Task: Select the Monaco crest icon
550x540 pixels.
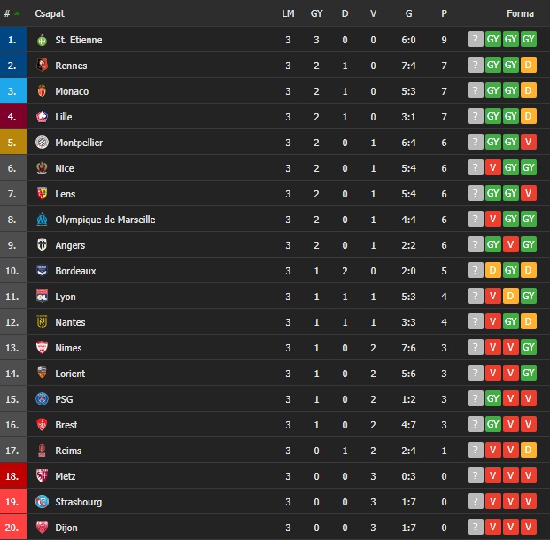Action: (43, 91)
